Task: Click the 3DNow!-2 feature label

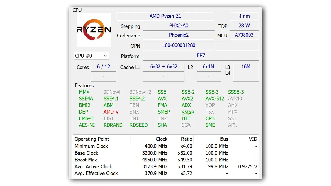Action: (x=140, y=92)
